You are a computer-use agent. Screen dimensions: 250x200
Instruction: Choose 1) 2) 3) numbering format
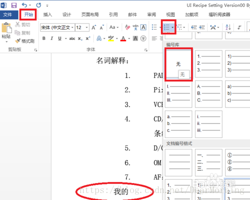point(237,64)
